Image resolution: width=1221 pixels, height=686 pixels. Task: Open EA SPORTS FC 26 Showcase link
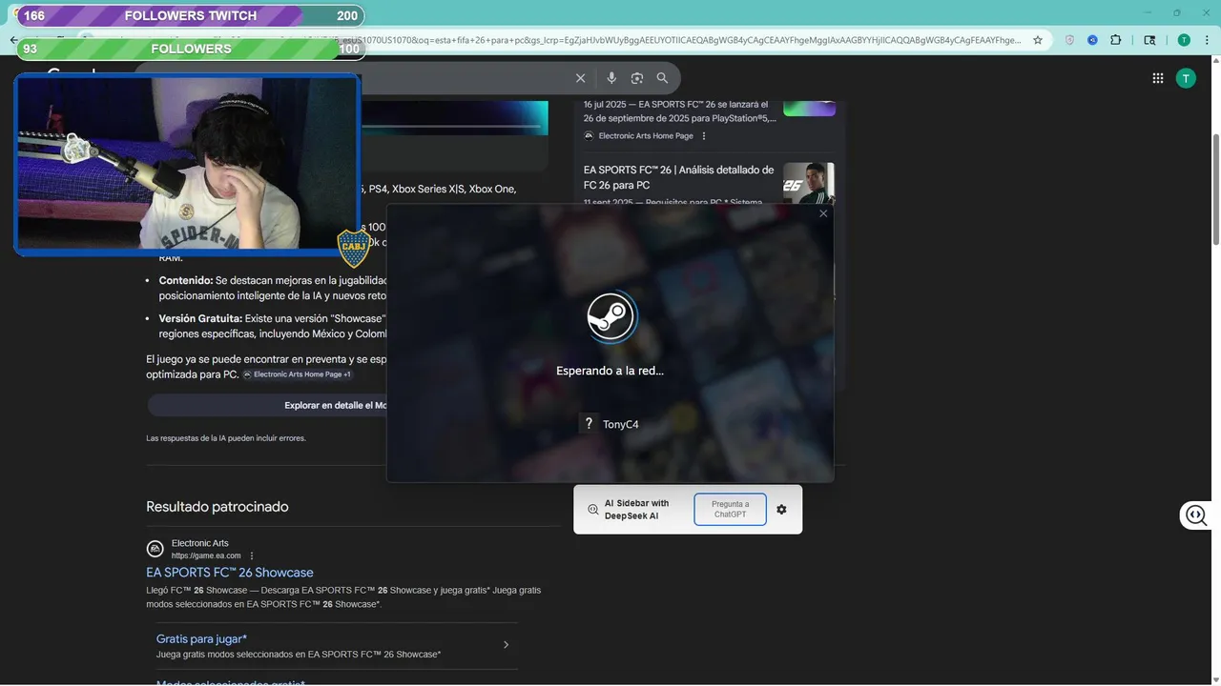[x=230, y=573]
